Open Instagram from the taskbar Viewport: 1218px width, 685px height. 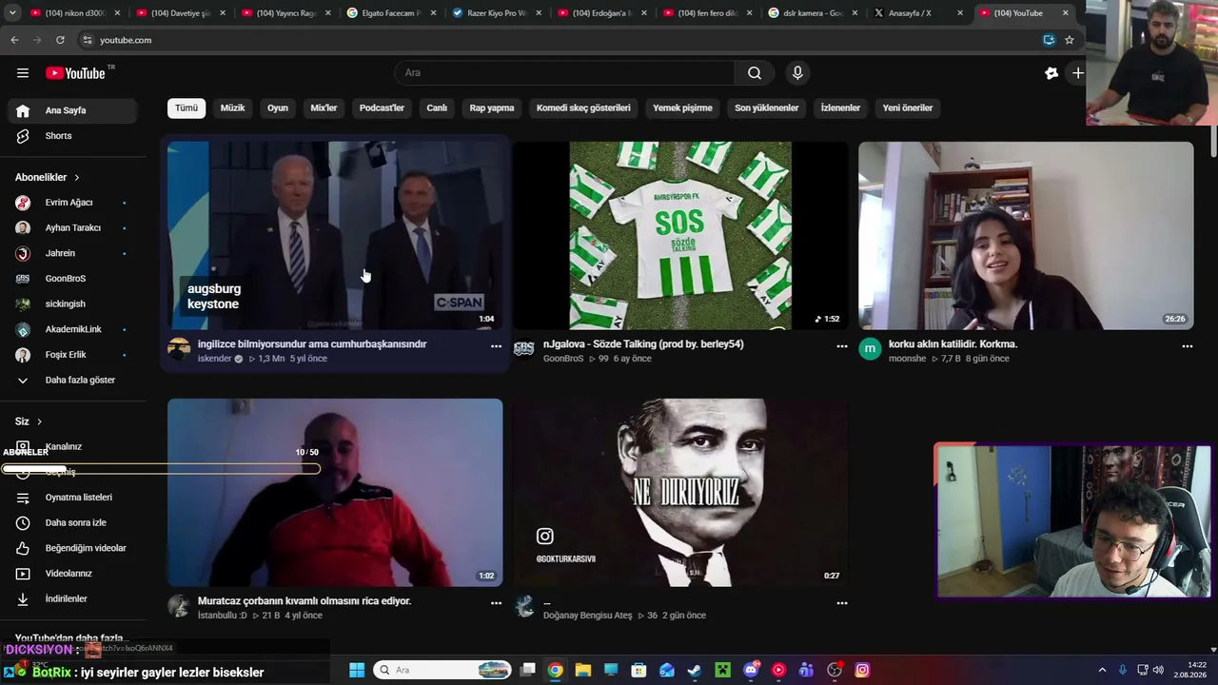click(x=862, y=670)
